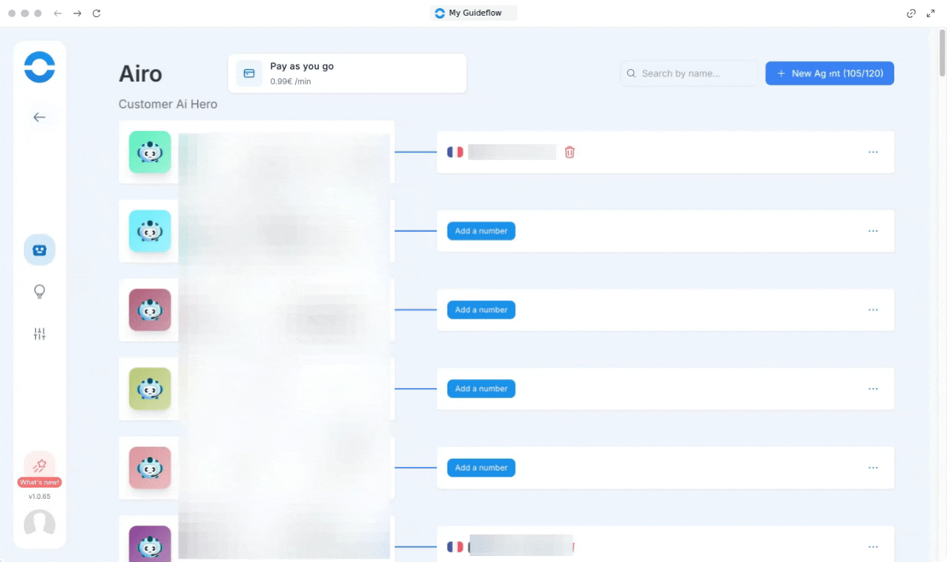Click the Pay as you go plan card
The height and width of the screenshot is (562, 947).
click(x=347, y=74)
